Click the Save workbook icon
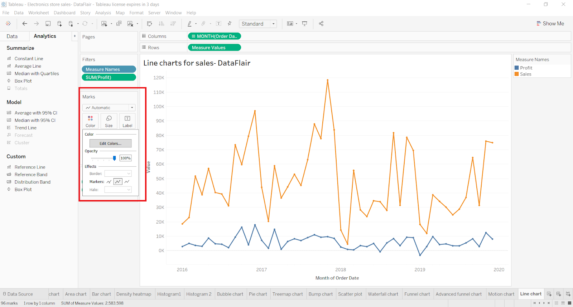This screenshot has width=573, height=307. 48,24
